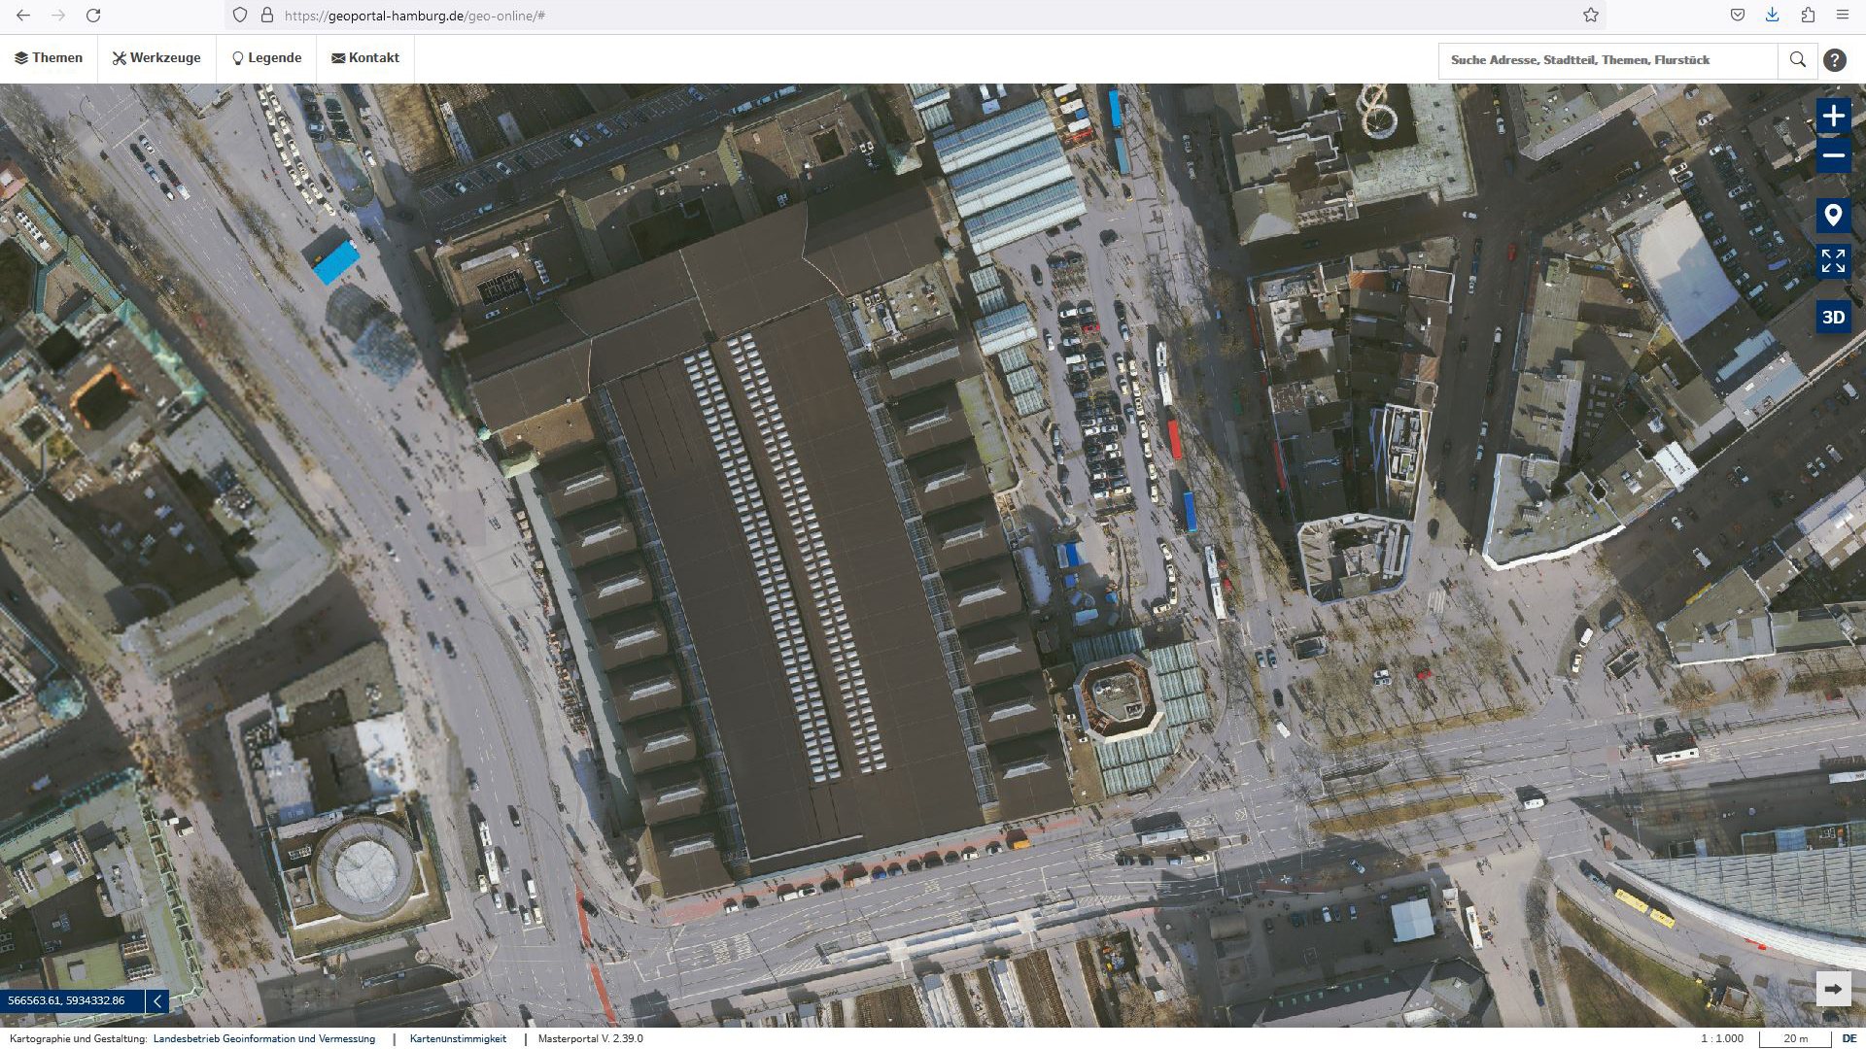Viewport: 1866px width, 1049px height.
Task: Open the Themen menu
Action: tap(49, 58)
